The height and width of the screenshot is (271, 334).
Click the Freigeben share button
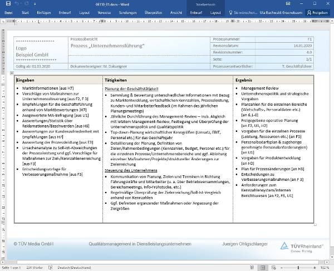tap(317, 12)
